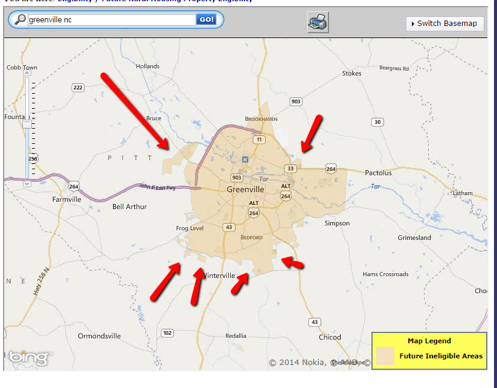The image size is (497, 388).
Task: Click the Simpson town label
Action: tap(337, 224)
